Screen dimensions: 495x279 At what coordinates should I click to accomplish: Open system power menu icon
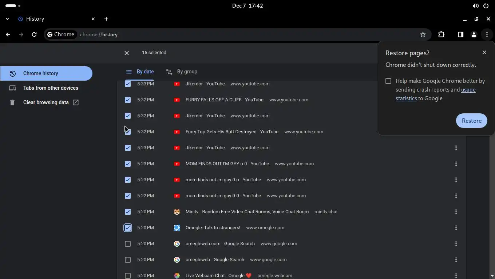[486, 6]
